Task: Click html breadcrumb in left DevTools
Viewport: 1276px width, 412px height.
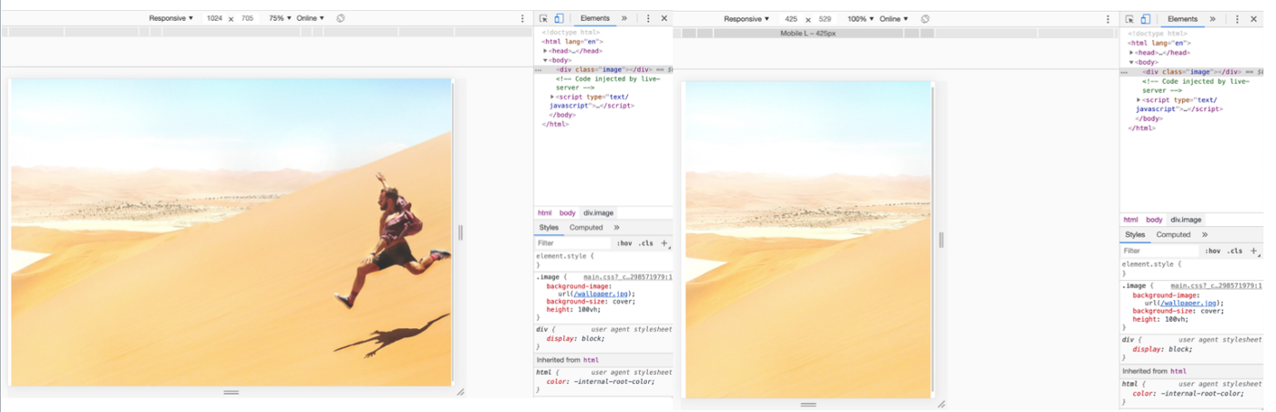Action: 544,212
